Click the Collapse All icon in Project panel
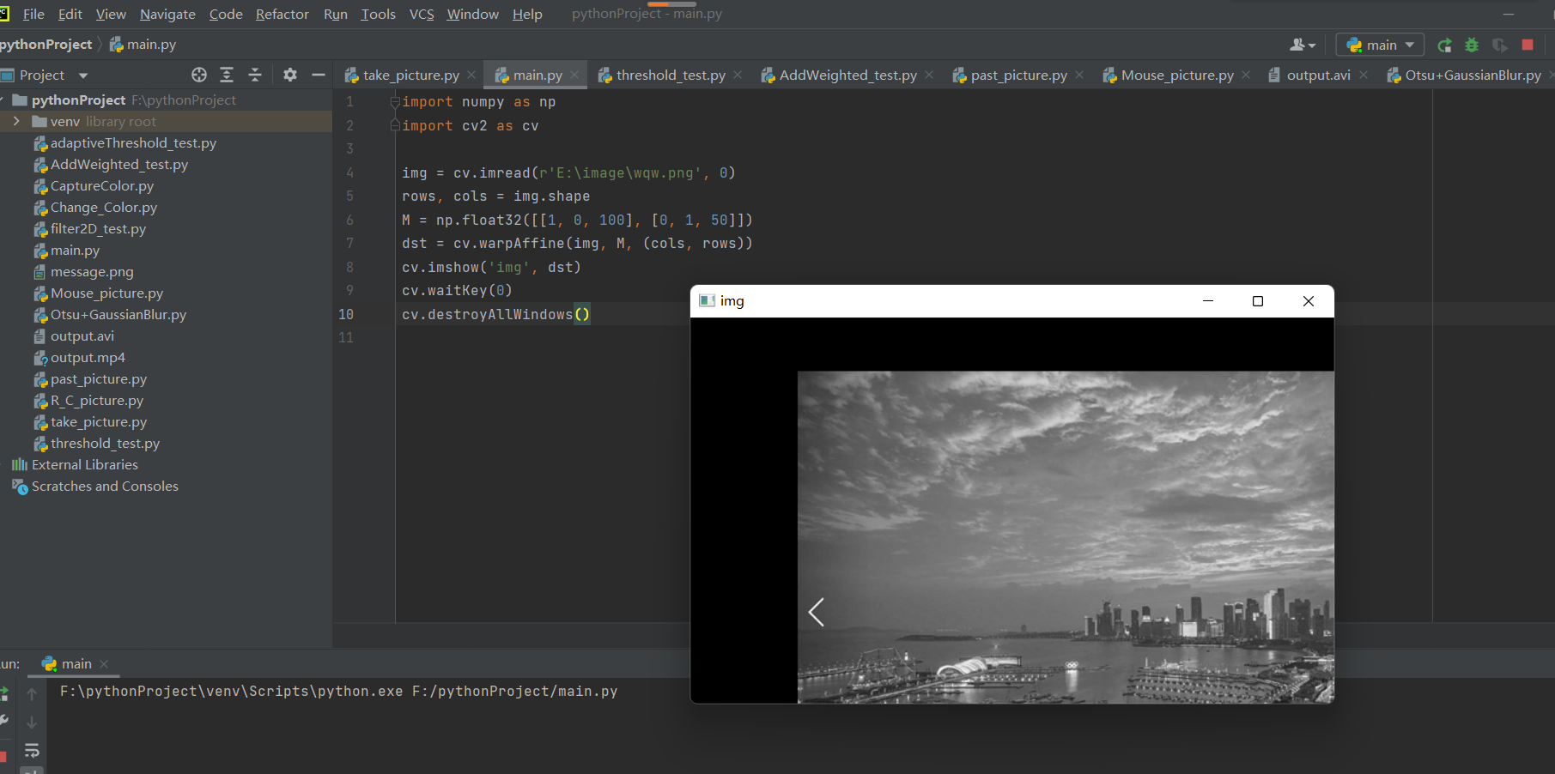Image resolution: width=1555 pixels, height=774 pixels. tap(255, 75)
